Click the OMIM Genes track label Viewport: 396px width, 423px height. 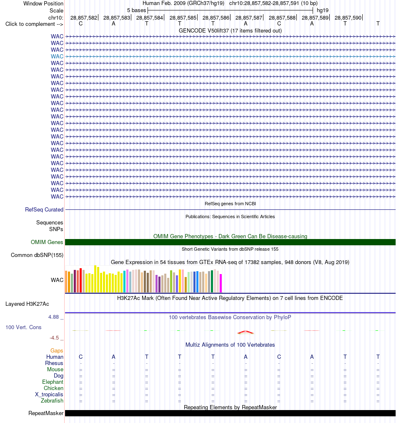[x=47, y=242]
